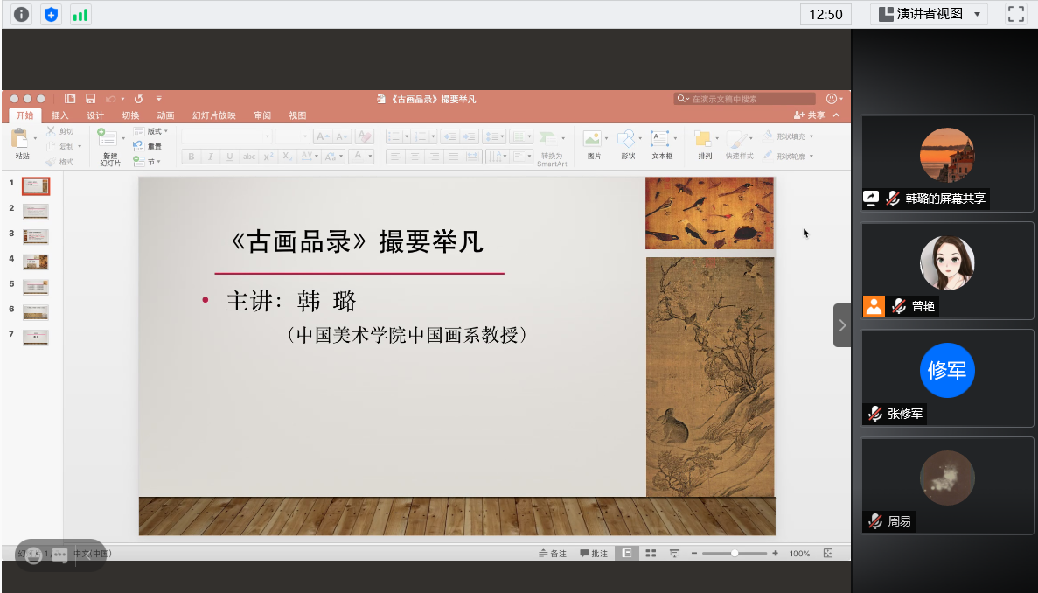Toggle the 批注 comments pane
This screenshot has height=593, width=1038.
(594, 554)
